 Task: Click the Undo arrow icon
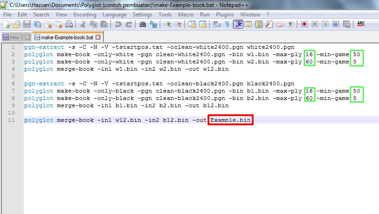pos(118,24)
